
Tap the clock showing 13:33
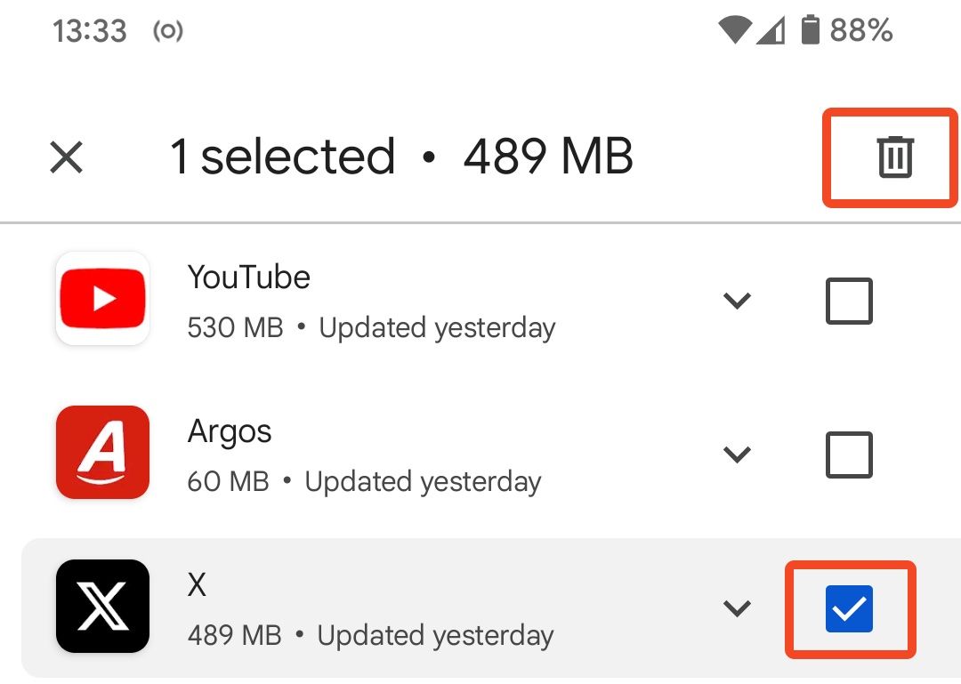(x=90, y=30)
